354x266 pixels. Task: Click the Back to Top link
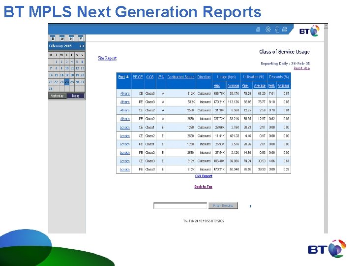(x=203, y=187)
